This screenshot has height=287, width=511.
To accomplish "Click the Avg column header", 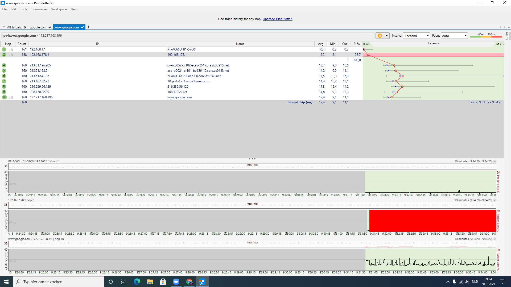I will (321, 44).
